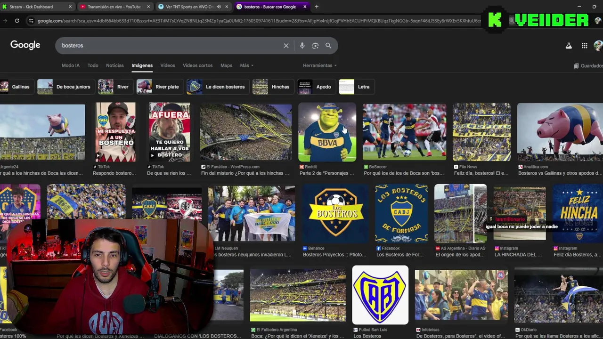
Task: Open LM Neuquen fans with flag image
Action: click(252, 213)
